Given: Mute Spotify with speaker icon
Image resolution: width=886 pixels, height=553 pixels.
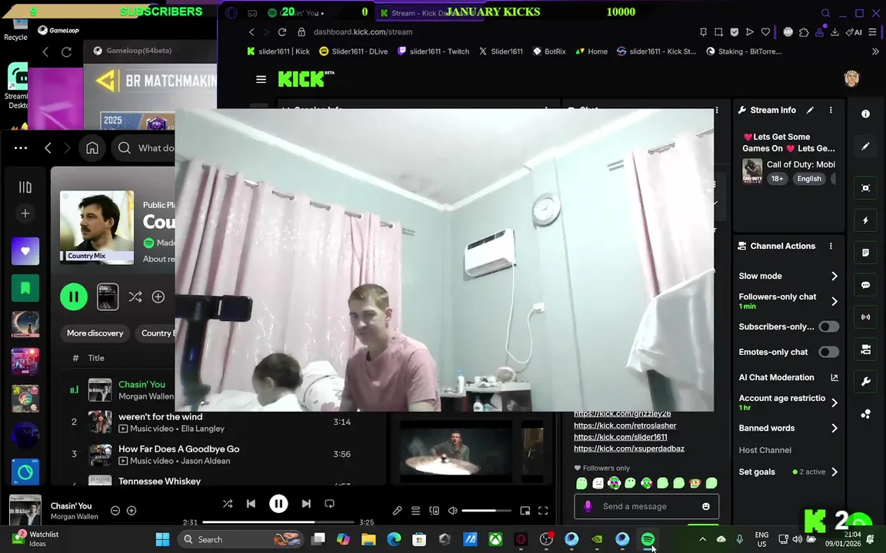Looking at the screenshot, I should click(452, 511).
